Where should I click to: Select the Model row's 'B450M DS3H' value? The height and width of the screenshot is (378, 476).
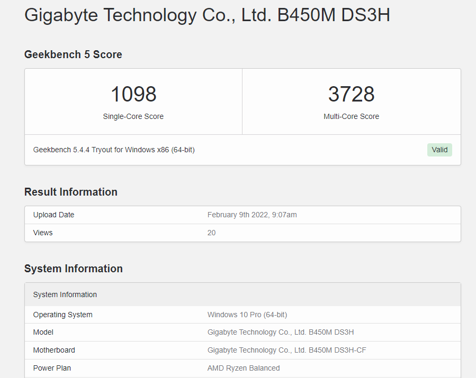[x=281, y=332]
